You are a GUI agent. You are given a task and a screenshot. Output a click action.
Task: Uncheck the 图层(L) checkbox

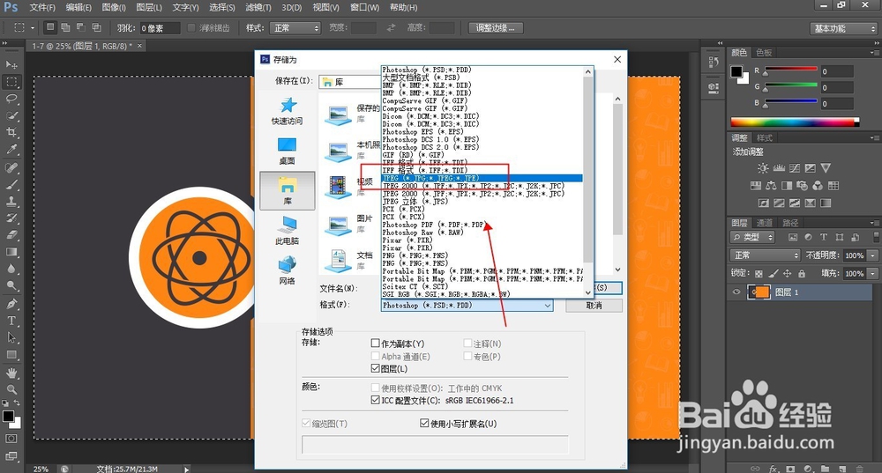375,368
